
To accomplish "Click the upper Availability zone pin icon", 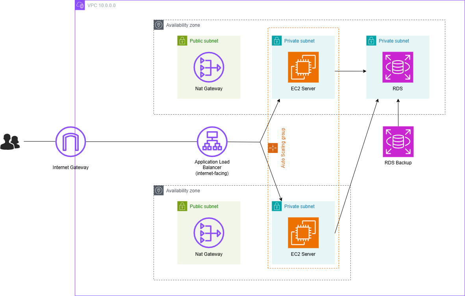I will (159, 25).
